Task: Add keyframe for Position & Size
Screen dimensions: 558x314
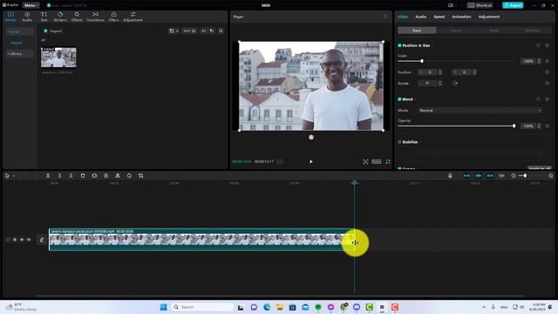Action: (548, 45)
